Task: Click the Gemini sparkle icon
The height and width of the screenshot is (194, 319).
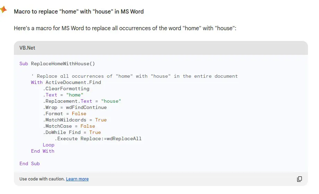Action: pyautogui.click(x=3, y=10)
